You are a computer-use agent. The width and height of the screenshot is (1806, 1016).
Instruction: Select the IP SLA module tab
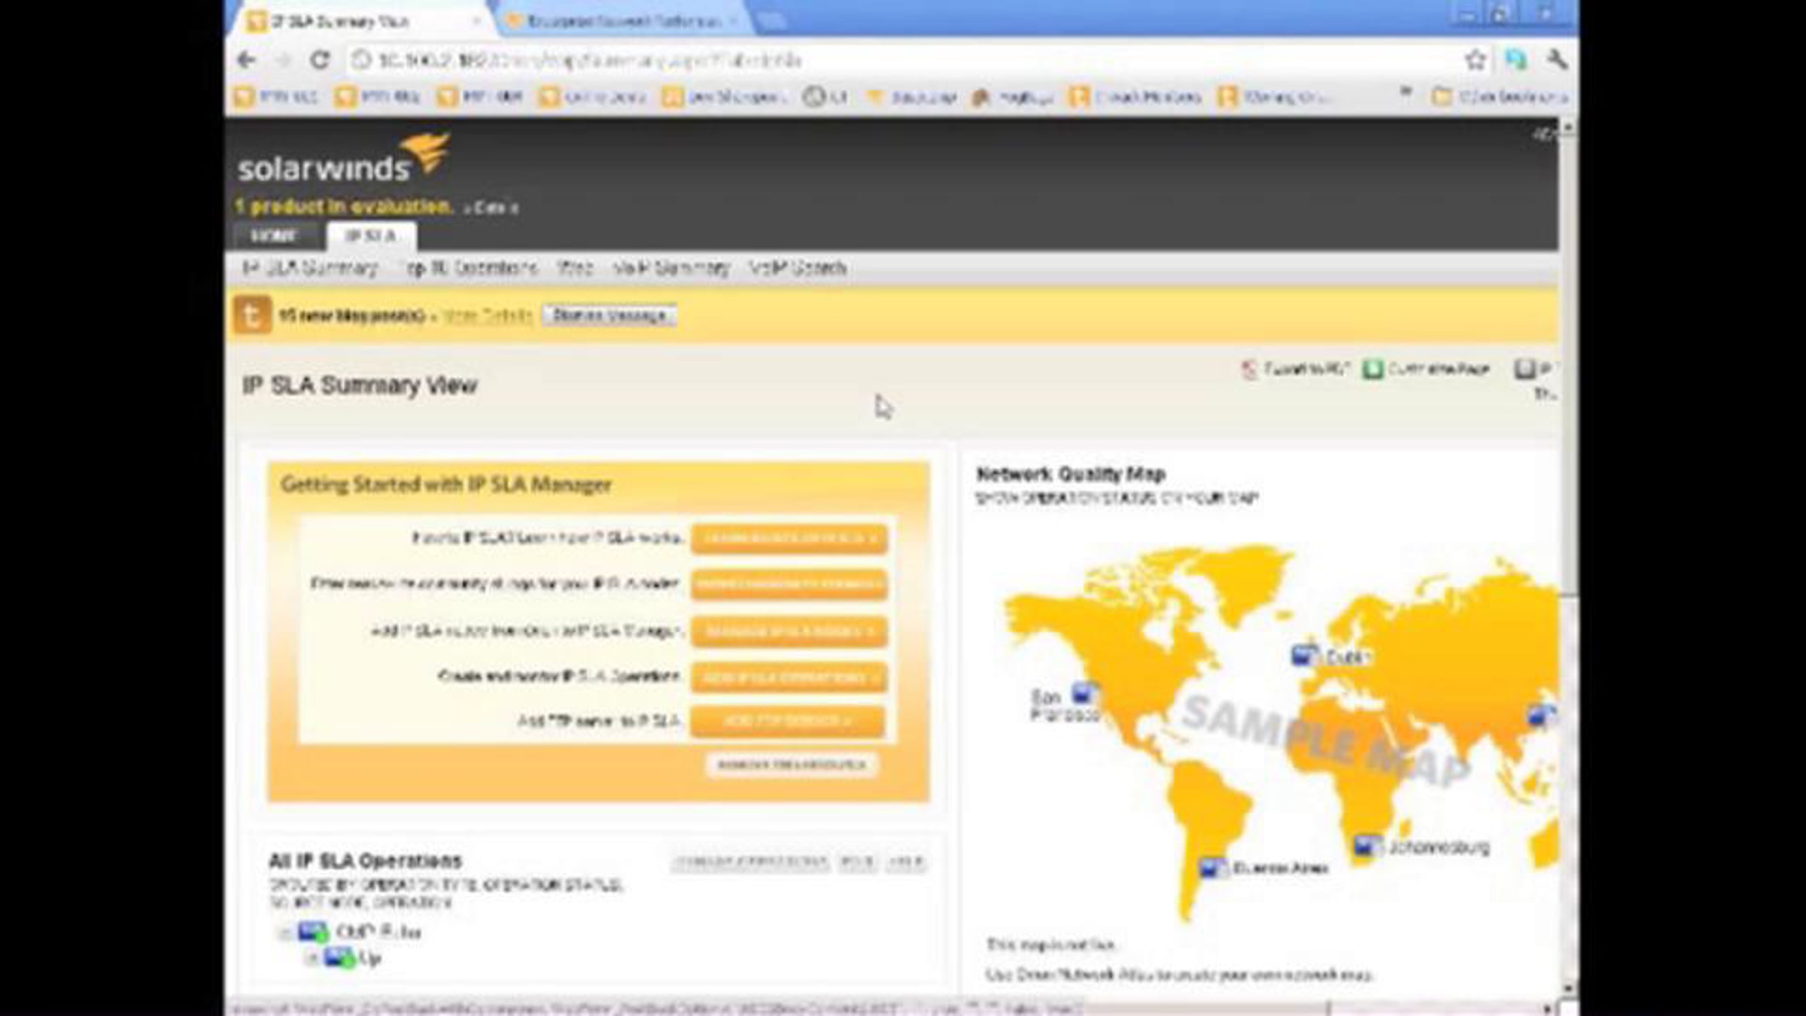(x=371, y=236)
